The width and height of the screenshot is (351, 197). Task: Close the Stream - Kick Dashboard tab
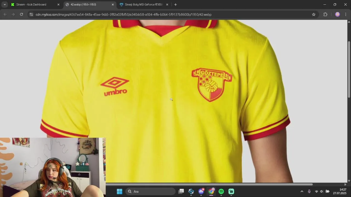(x=58, y=5)
